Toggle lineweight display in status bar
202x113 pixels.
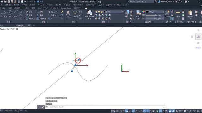tap(153, 111)
